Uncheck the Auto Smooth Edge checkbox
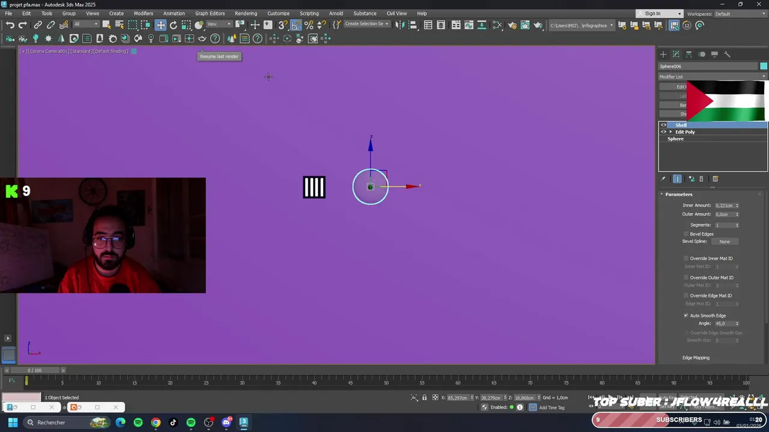Image resolution: width=769 pixels, height=432 pixels. (x=686, y=316)
